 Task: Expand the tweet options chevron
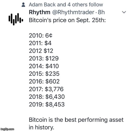tap(124, 12)
